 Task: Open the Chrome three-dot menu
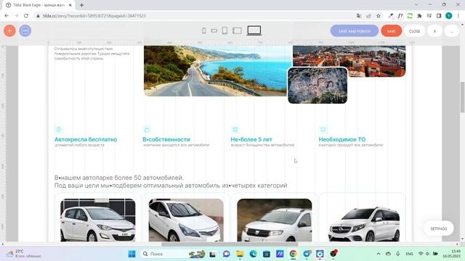coord(458,16)
